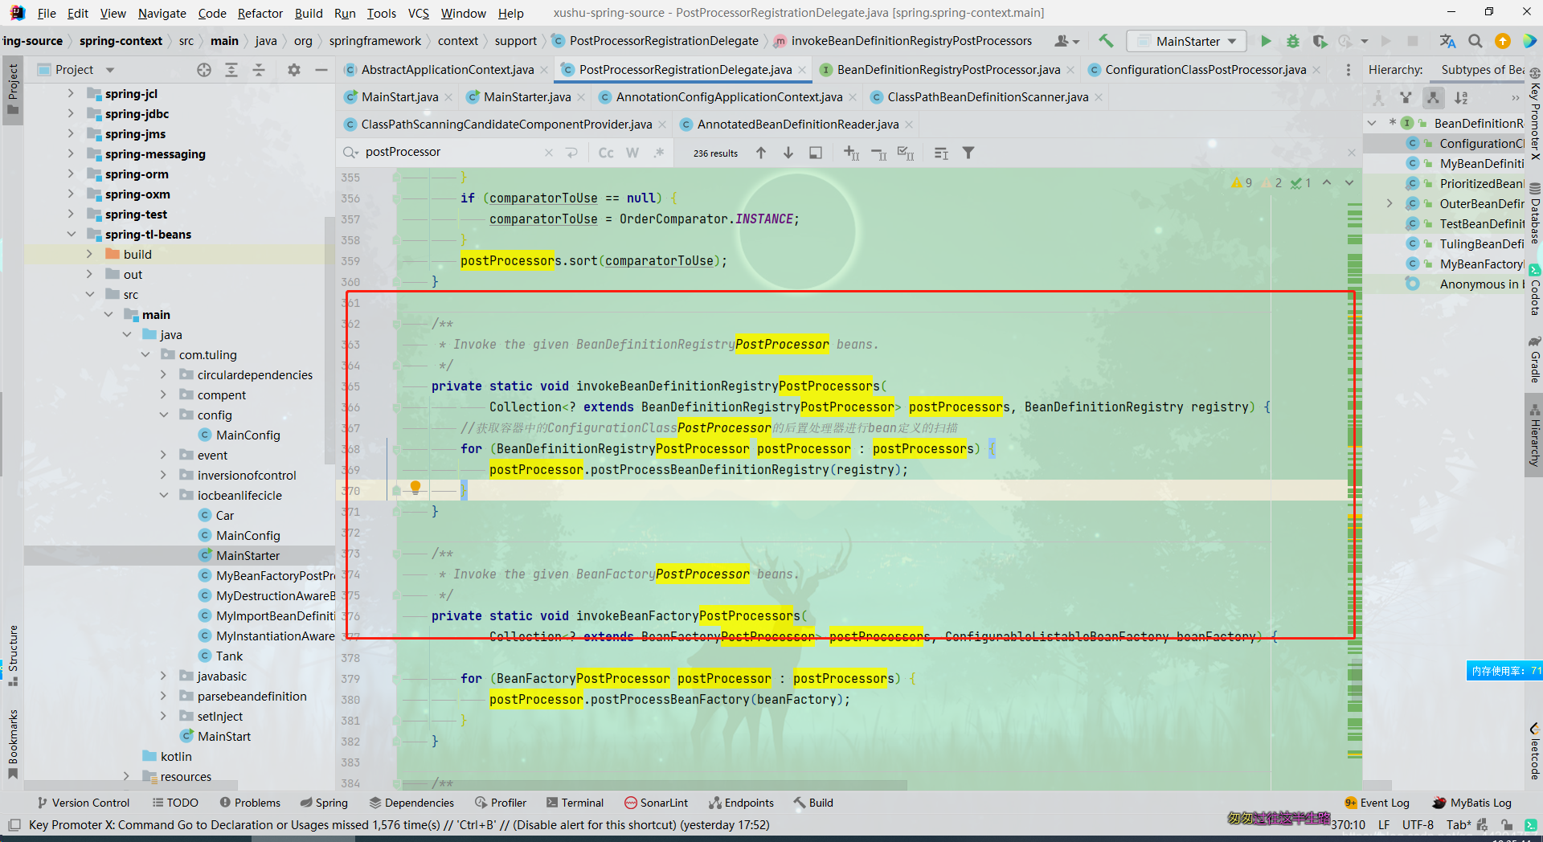Collapse the iocbeanlifecicle package

163,496
